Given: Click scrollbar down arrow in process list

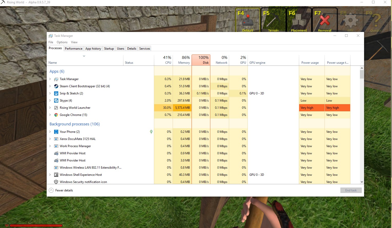Looking at the screenshot, I should (362, 182).
